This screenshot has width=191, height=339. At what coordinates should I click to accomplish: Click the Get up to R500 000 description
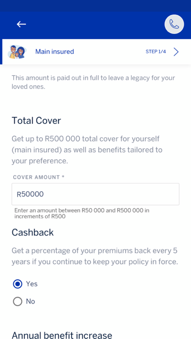pyautogui.click(x=87, y=150)
